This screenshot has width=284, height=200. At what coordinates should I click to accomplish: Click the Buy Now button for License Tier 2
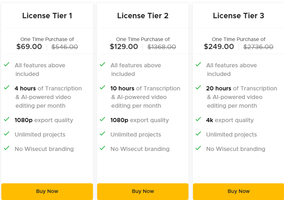[x=143, y=191]
